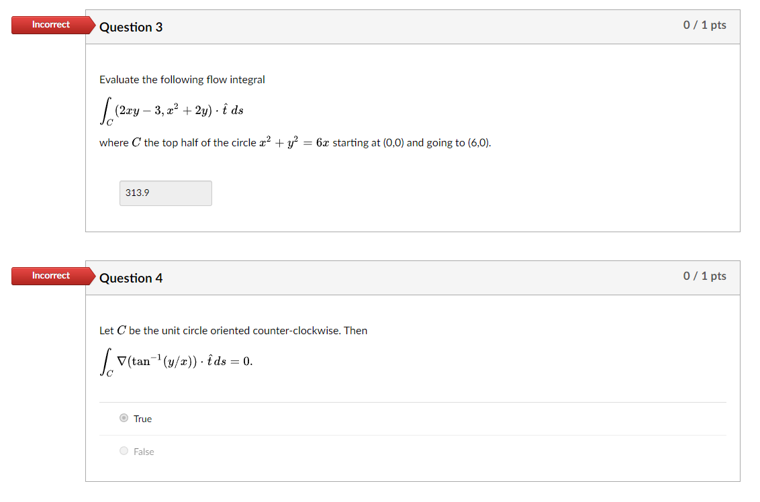This screenshot has height=502, width=760.
Task: Click the Question 3 header title
Action: tap(131, 27)
